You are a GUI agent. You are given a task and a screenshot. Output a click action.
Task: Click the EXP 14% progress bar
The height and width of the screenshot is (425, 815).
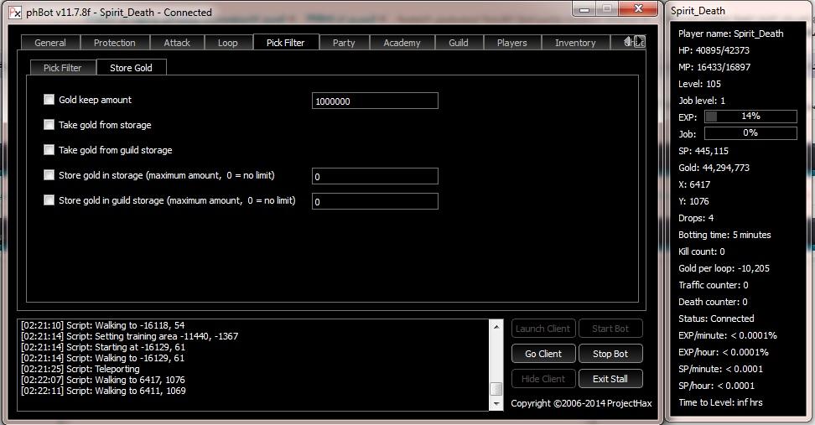[750, 117]
